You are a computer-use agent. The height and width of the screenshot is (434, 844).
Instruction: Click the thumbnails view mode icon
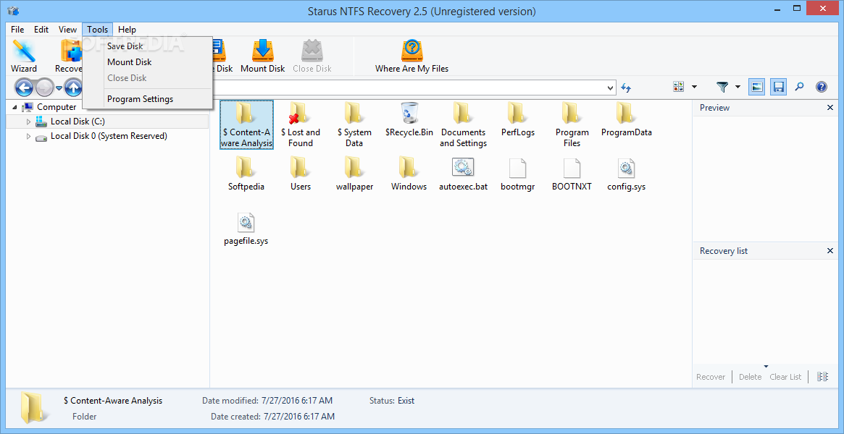coord(678,87)
